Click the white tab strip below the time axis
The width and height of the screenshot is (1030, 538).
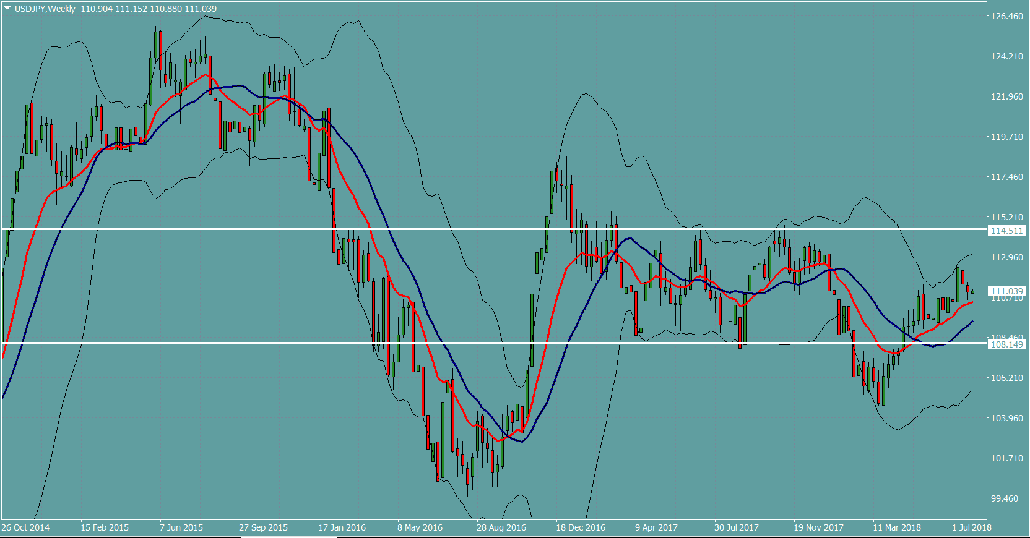pos(288,536)
